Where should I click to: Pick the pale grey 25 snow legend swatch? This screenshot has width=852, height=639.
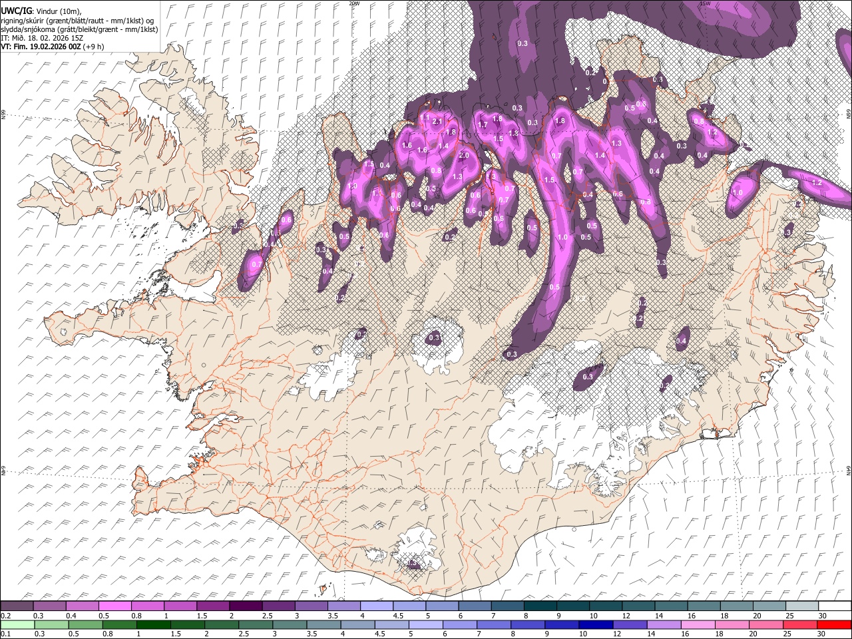[801, 606]
